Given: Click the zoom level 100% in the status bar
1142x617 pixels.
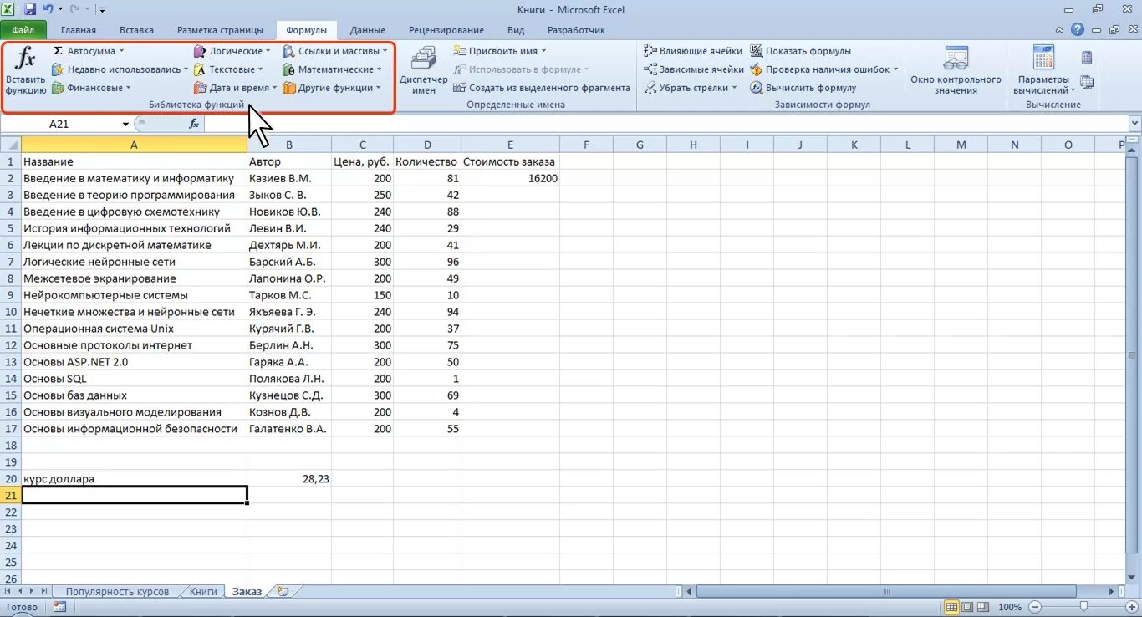Looking at the screenshot, I should (1010, 607).
